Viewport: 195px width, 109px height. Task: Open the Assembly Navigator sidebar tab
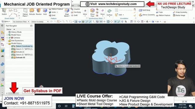coord(2,33)
